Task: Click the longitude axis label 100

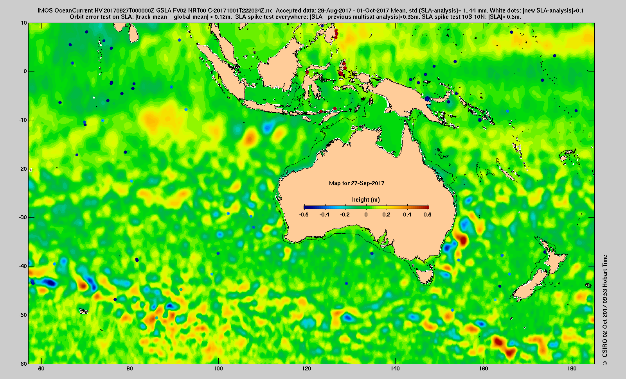Action: [218, 368]
